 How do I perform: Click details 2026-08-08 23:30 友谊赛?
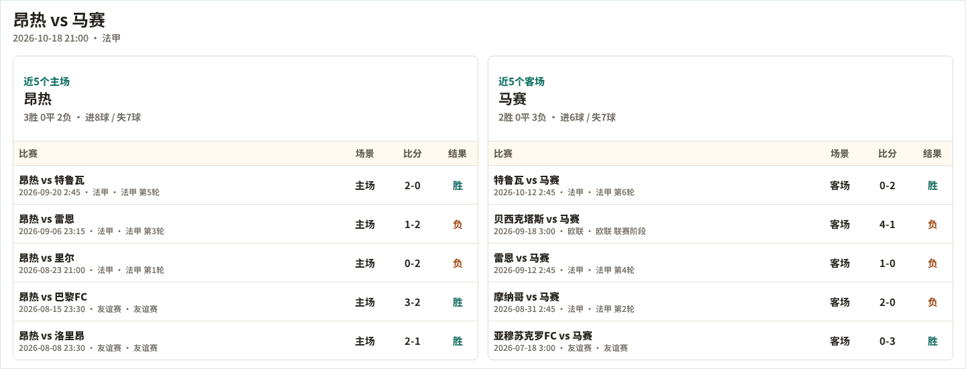[89, 348]
